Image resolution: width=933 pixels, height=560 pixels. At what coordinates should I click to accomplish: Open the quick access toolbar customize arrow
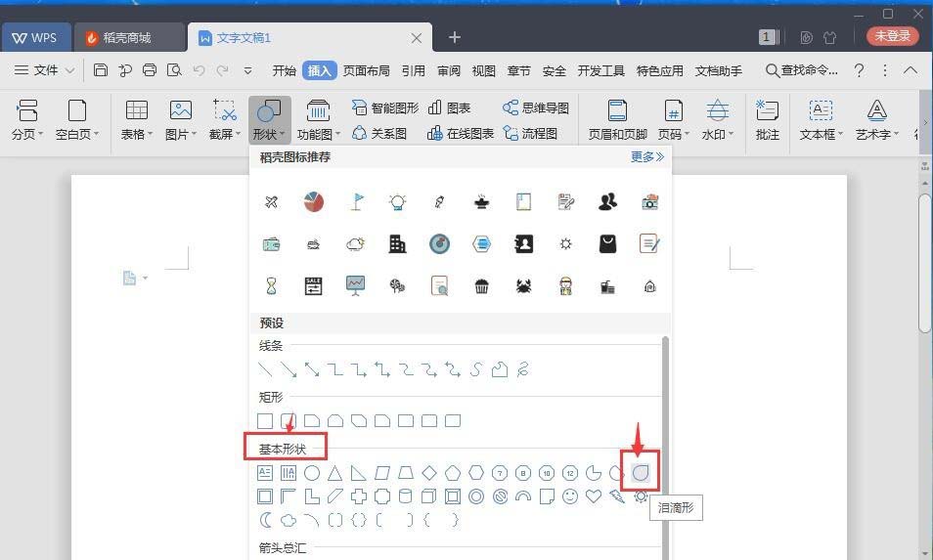(247, 70)
